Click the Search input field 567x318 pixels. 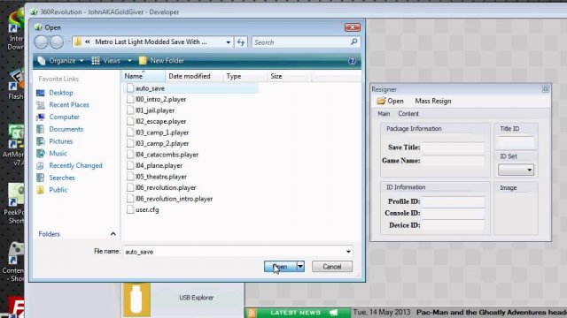[x=301, y=42]
